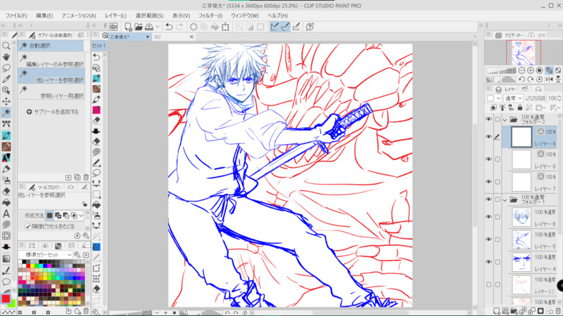Check the box beside Folder 1 eye

pos(498,199)
